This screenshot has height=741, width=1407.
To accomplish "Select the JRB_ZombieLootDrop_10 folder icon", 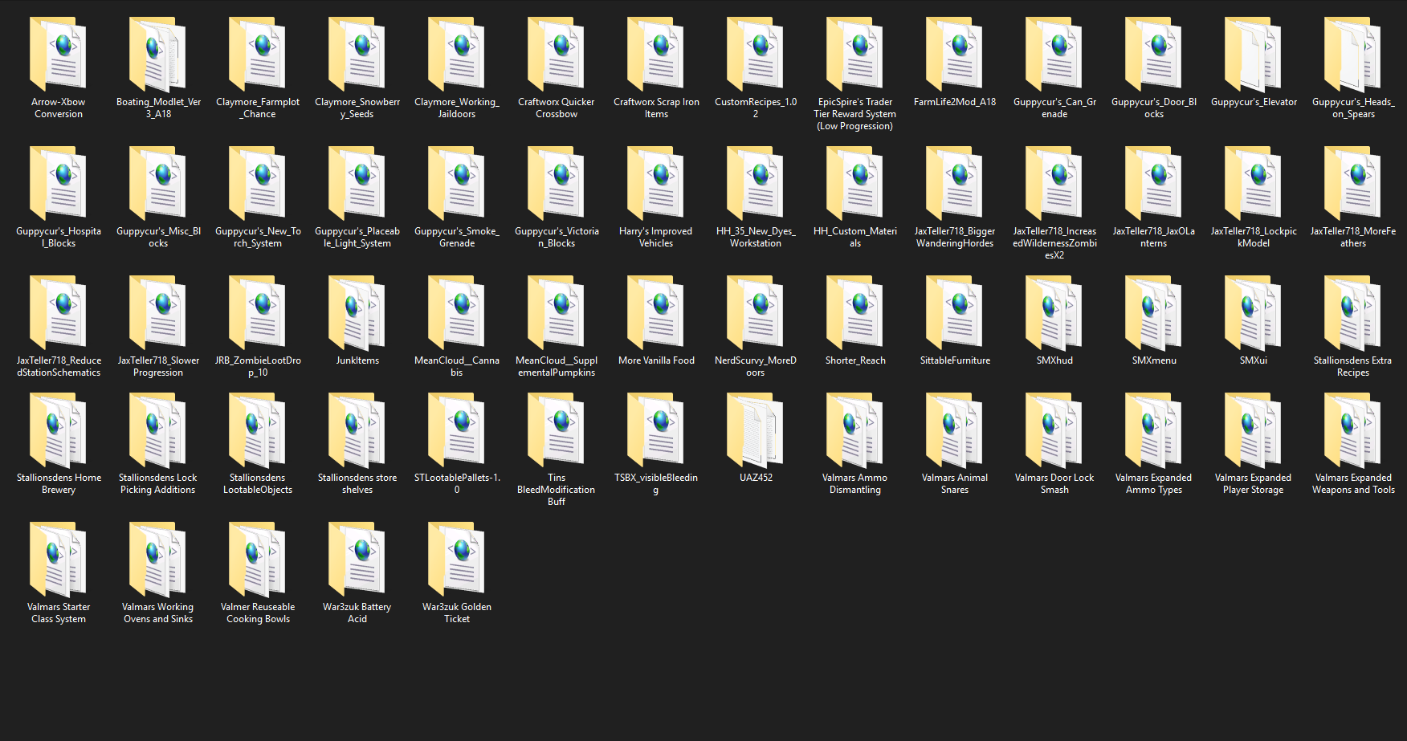I will click(258, 313).
